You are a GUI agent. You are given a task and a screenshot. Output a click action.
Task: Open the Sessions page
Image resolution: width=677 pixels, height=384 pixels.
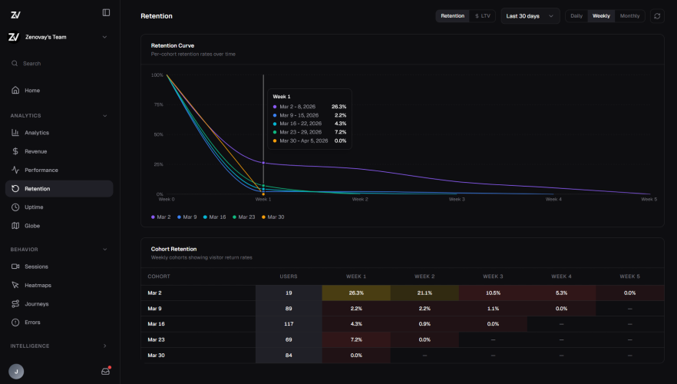coord(36,266)
